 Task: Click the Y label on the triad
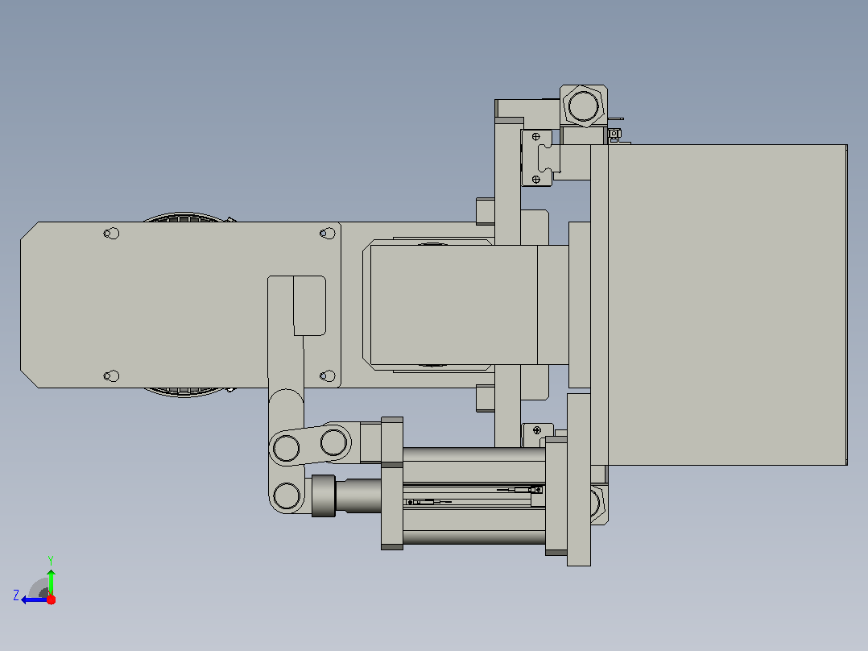[51, 561]
